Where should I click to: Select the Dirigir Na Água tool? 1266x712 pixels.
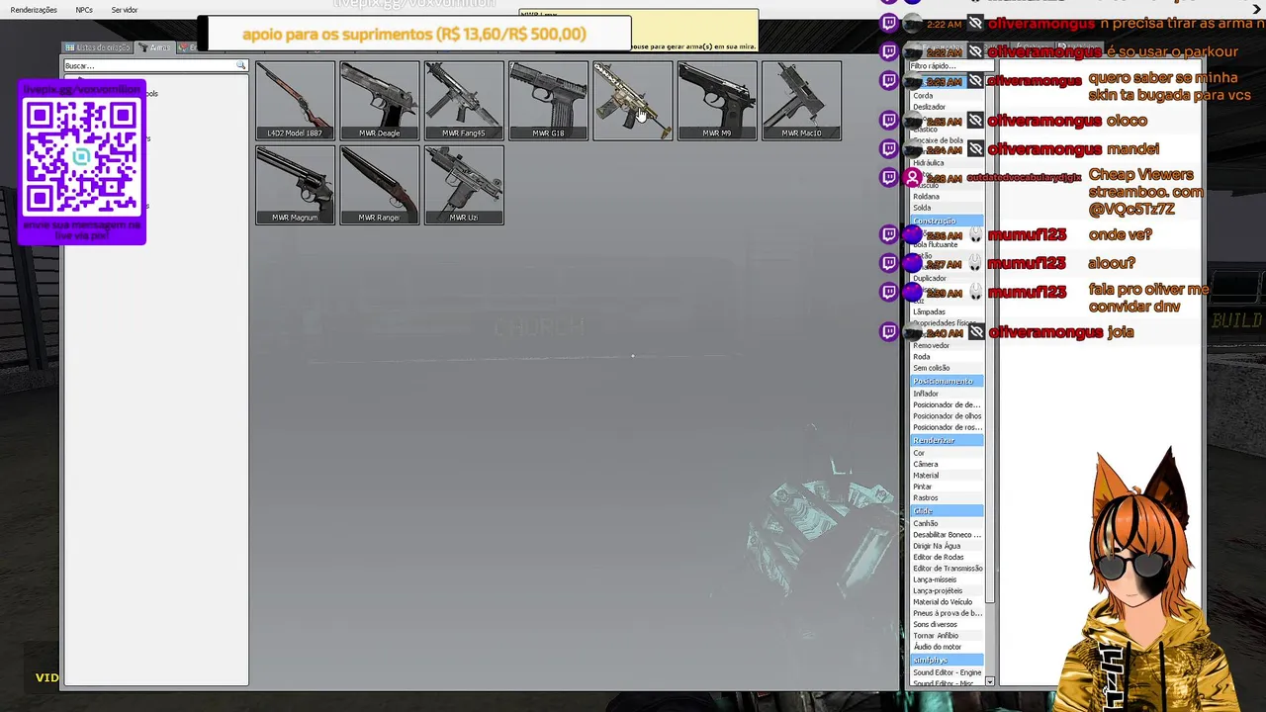(x=947, y=546)
